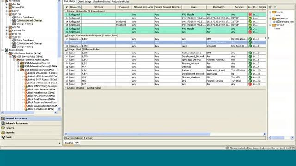This screenshot has width=296, height=166.
Task: Select Optimization and Cleanup under main FW
Action: 29,20
